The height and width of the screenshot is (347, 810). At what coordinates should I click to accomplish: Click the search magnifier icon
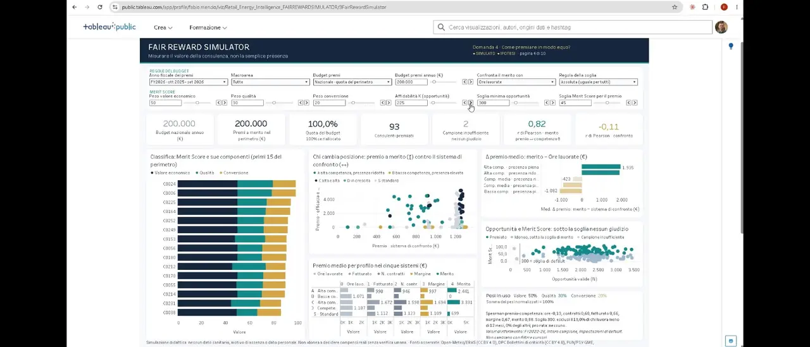[441, 27]
